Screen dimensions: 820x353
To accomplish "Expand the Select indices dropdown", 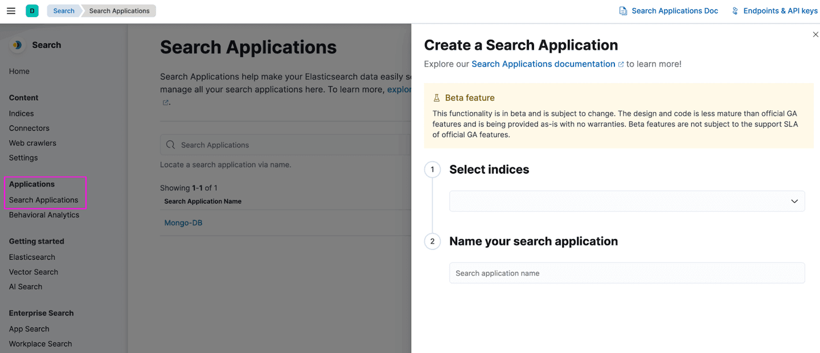I will 794,201.
